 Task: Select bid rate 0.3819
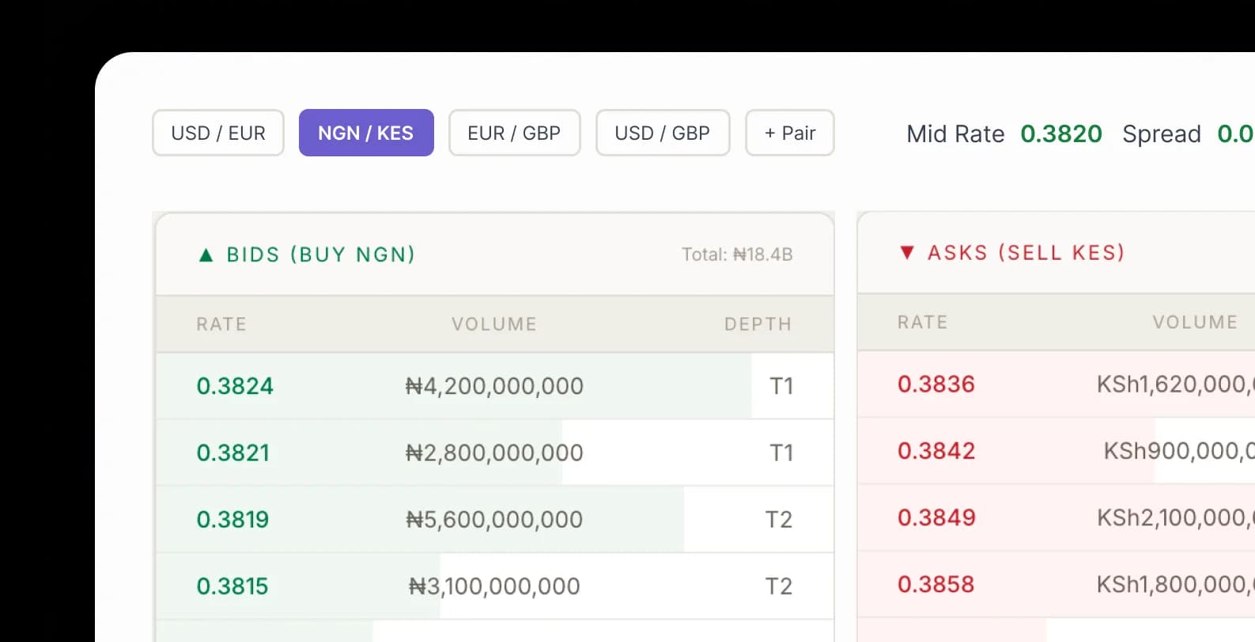[x=232, y=520]
